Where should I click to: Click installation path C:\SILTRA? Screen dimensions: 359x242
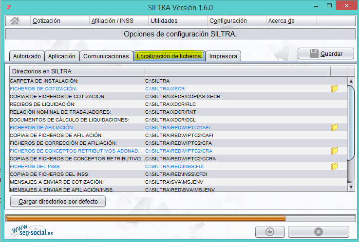tap(157, 81)
